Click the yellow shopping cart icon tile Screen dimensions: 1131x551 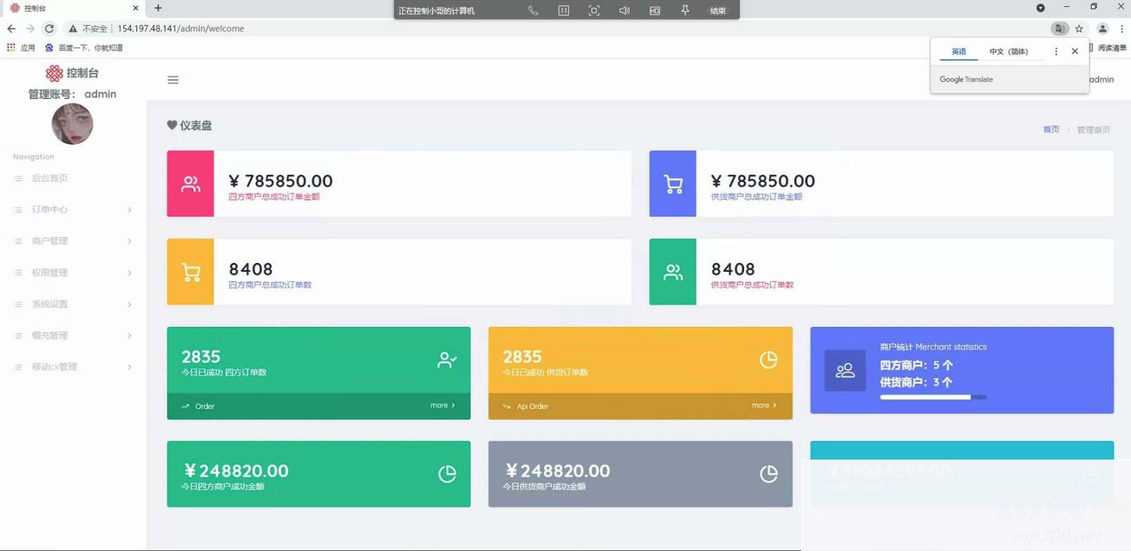(x=191, y=272)
